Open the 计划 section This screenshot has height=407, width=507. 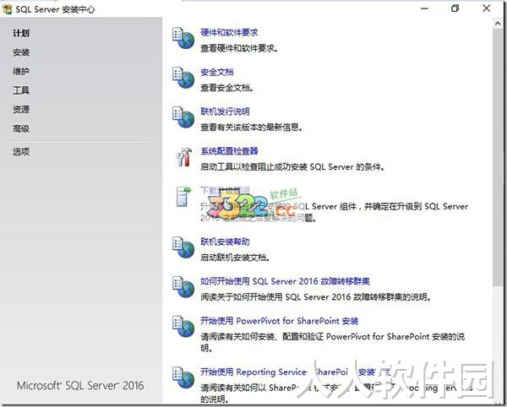(21, 33)
